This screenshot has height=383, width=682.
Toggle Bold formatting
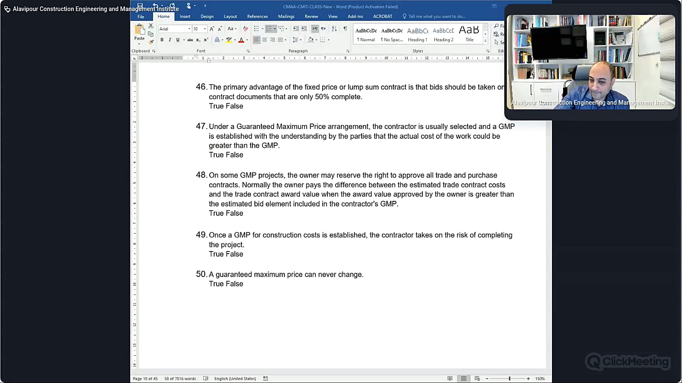click(162, 40)
